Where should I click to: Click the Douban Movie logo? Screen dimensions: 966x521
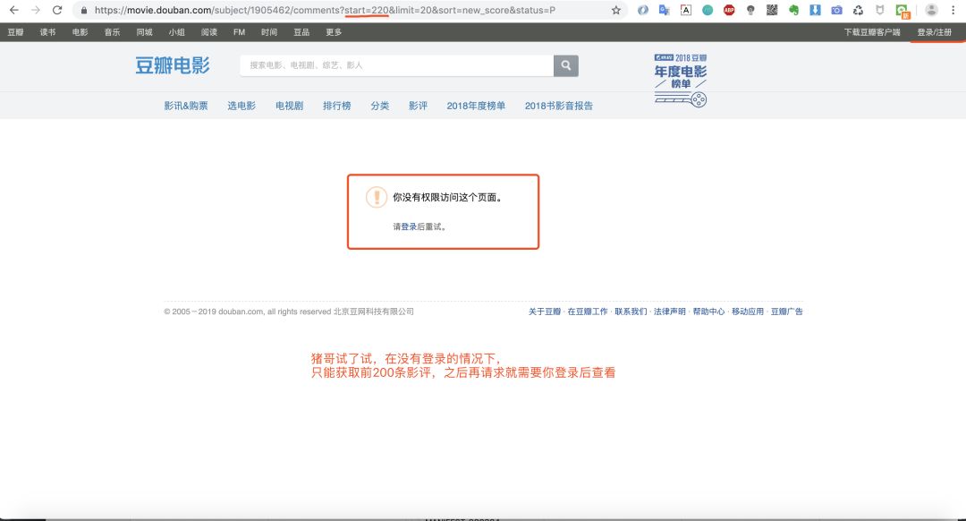(x=173, y=65)
